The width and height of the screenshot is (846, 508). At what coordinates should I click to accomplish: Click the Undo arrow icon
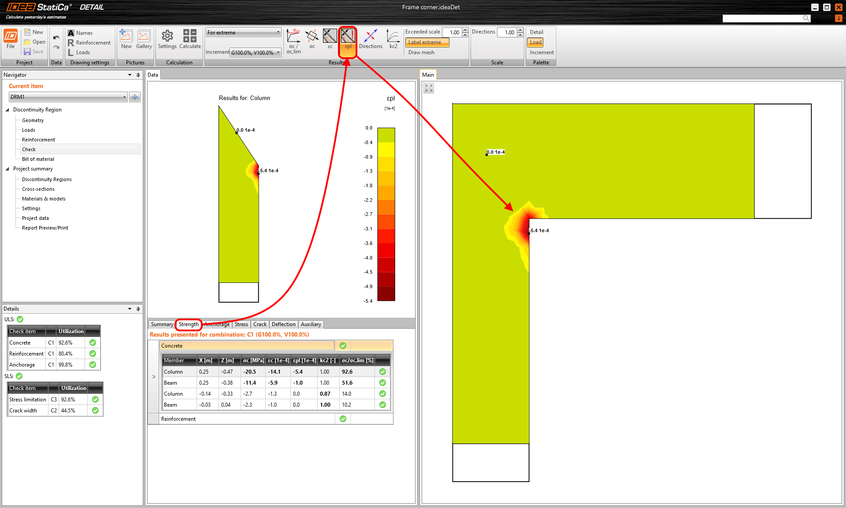(x=56, y=37)
